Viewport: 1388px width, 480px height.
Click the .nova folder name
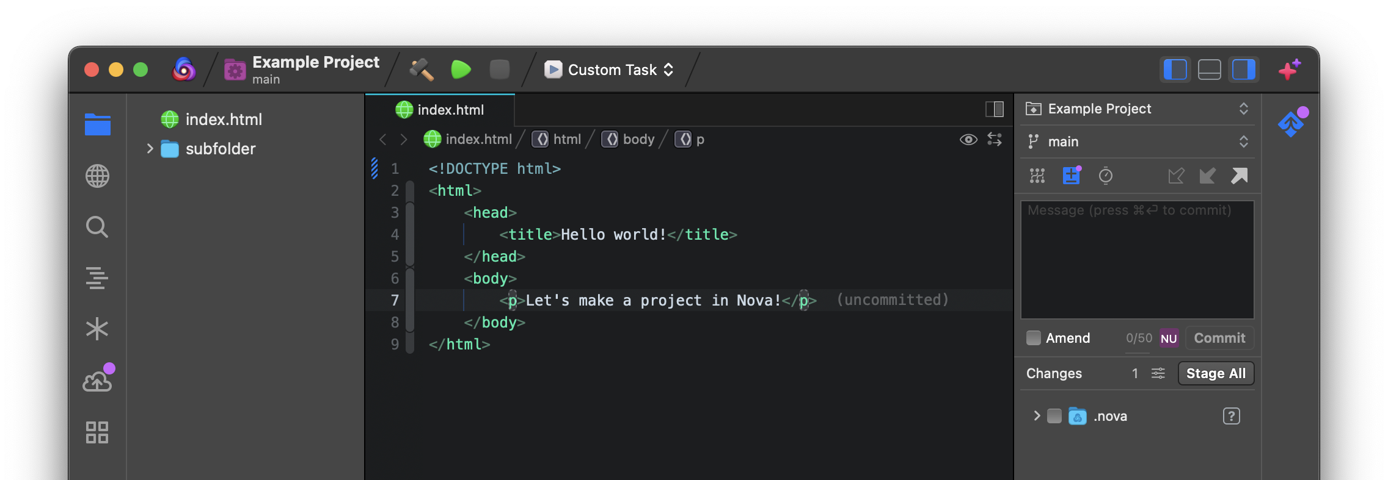pyautogui.click(x=1110, y=416)
